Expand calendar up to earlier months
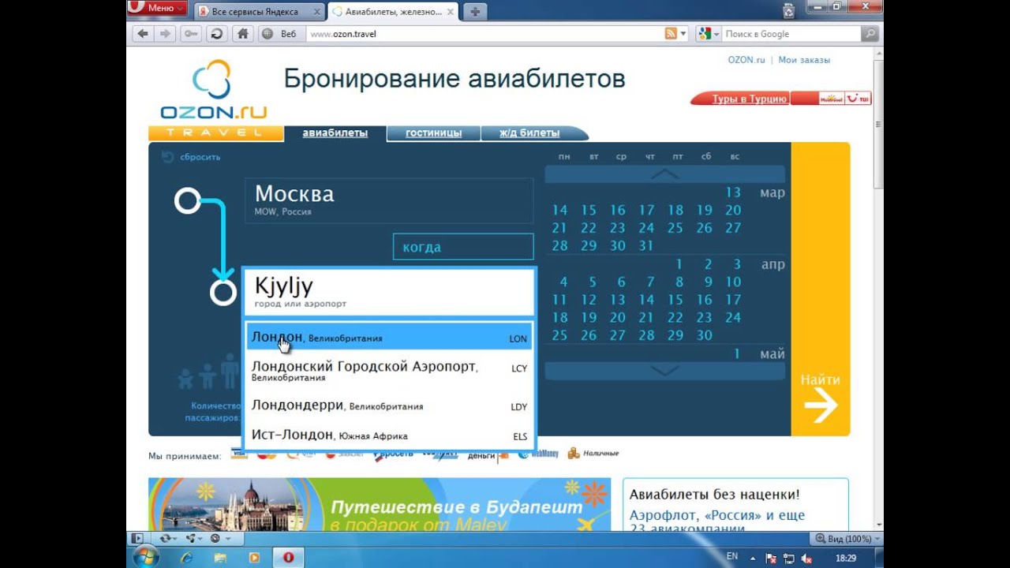This screenshot has height=568, width=1010. pos(664,174)
